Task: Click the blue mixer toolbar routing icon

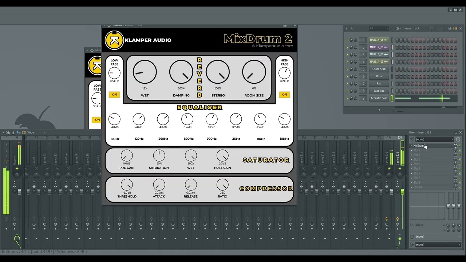Action: click(19, 132)
